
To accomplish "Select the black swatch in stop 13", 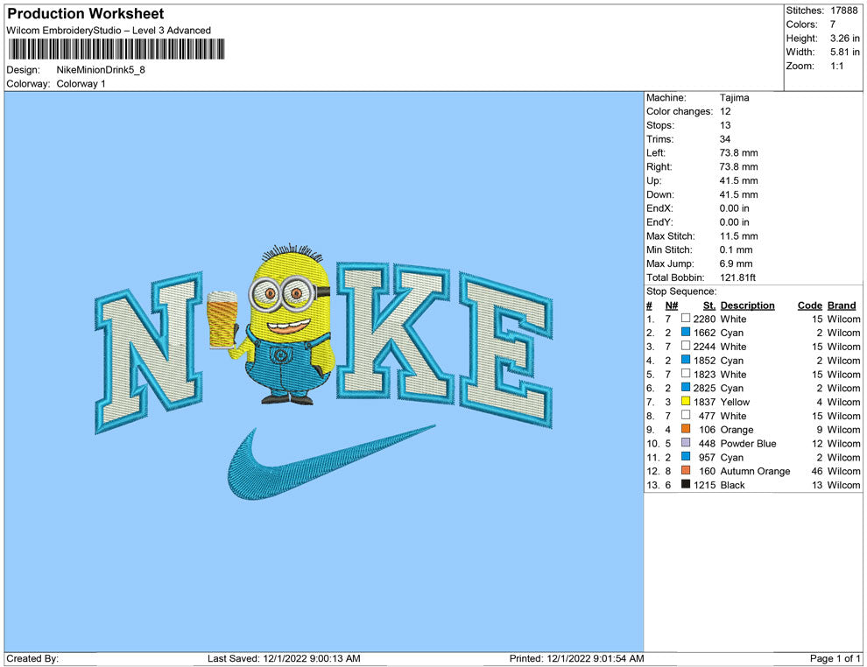I will coord(686,485).
